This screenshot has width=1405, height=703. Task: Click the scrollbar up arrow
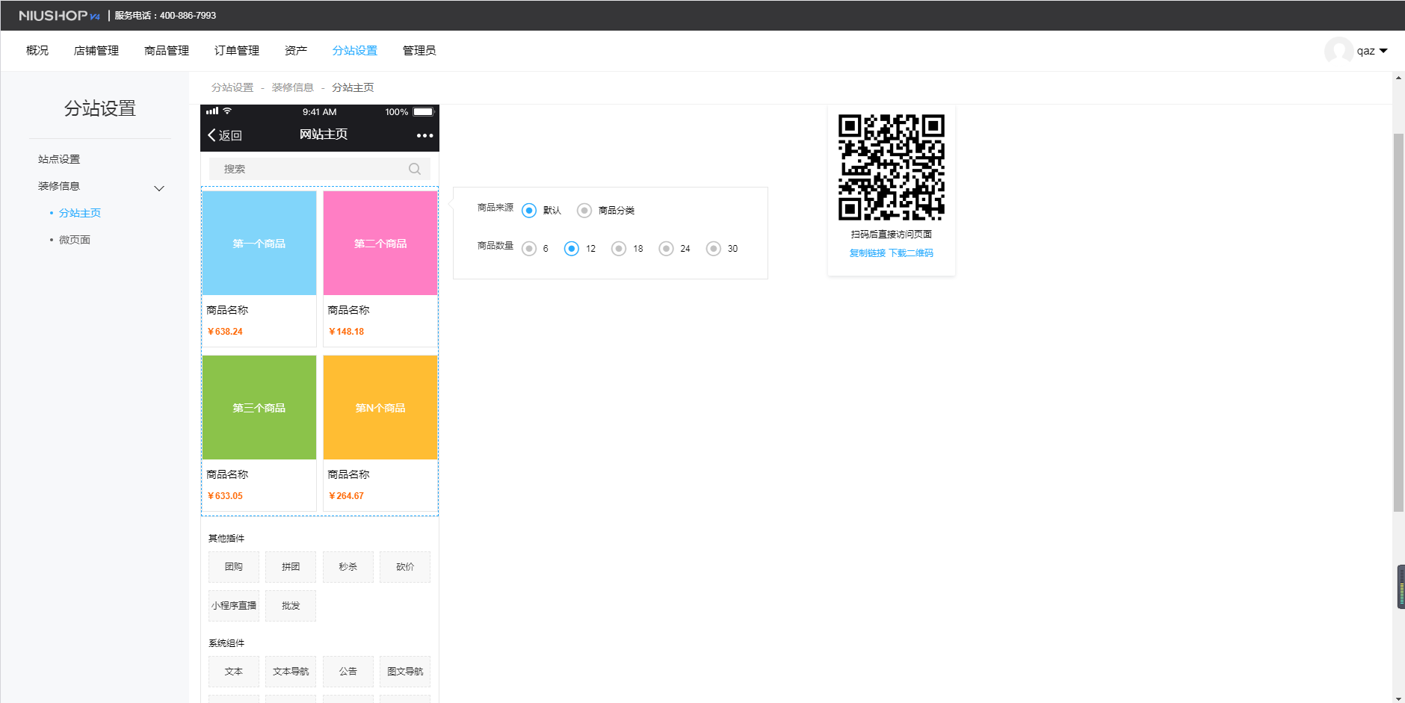coord(1398,78)
